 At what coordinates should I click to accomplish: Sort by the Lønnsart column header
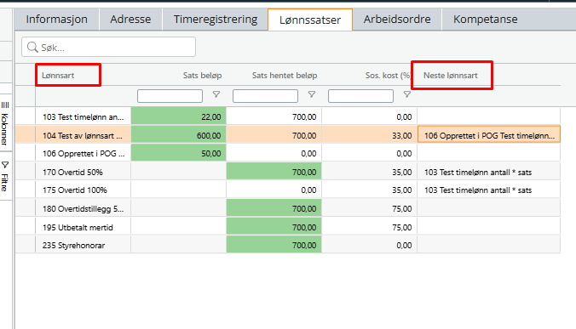pos(58,76)
